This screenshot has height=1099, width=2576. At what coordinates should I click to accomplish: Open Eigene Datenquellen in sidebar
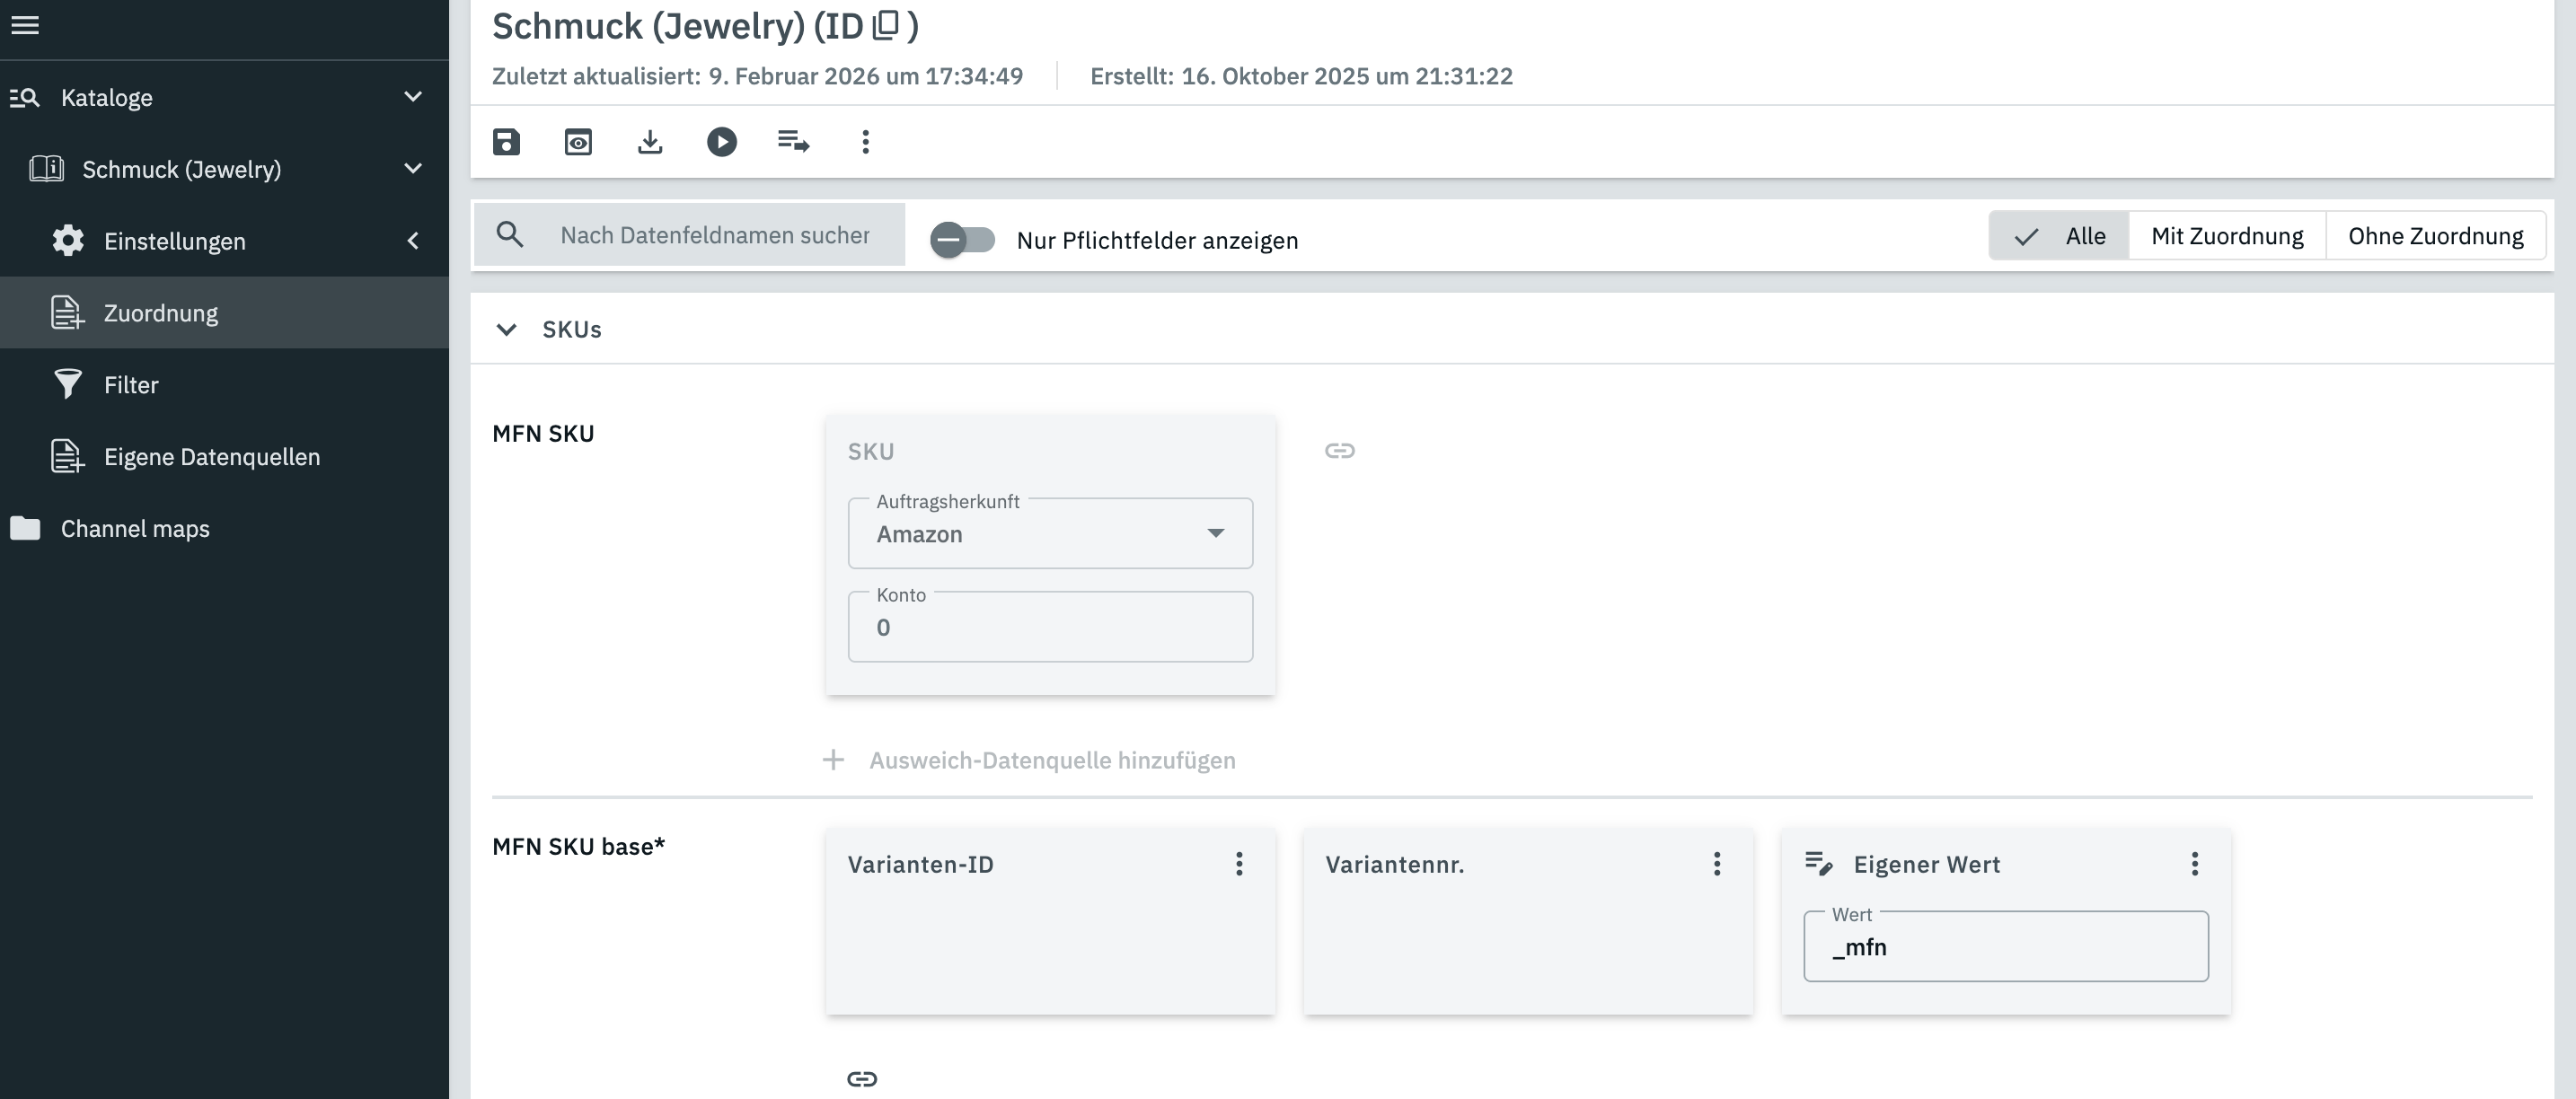(x=211, y=457)
